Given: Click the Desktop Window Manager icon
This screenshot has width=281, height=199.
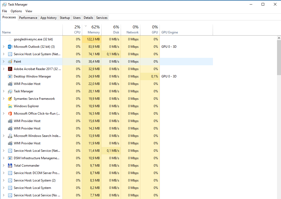Looking at the screenshot, I should [x=10, y=76].
